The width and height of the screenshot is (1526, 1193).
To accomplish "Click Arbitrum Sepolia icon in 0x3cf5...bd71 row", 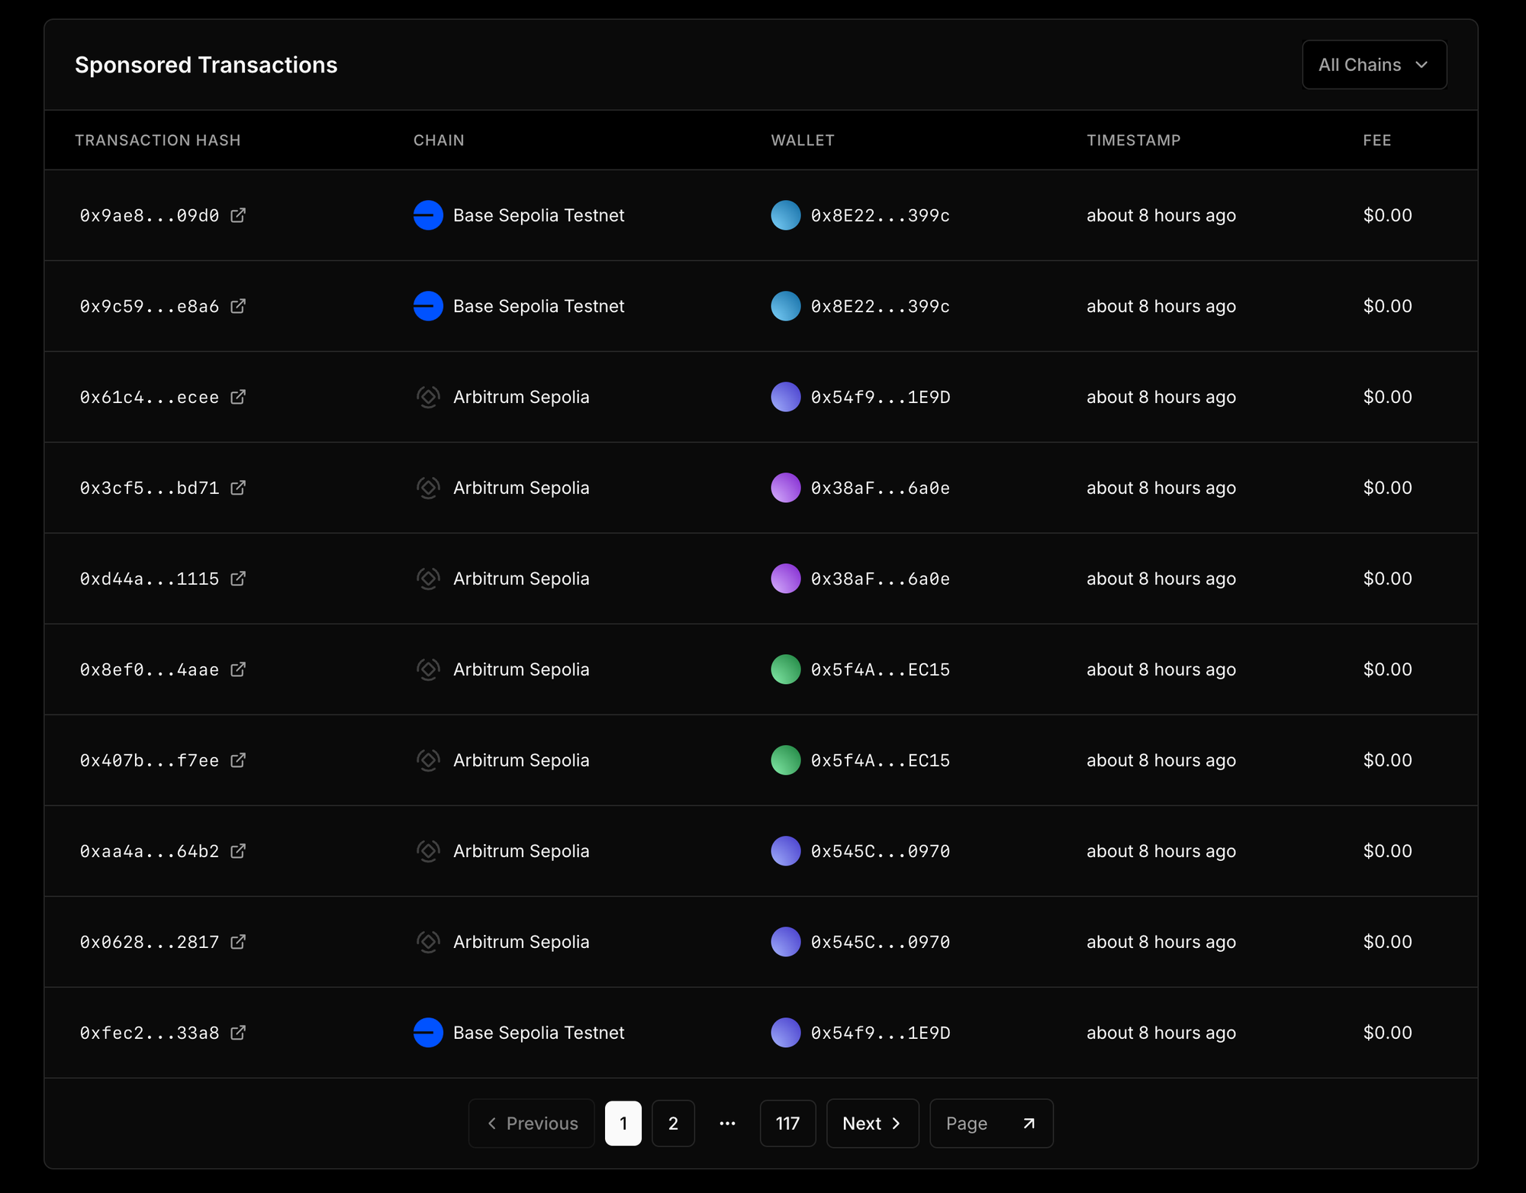I will pyautogui.click(x=428, y=488).
